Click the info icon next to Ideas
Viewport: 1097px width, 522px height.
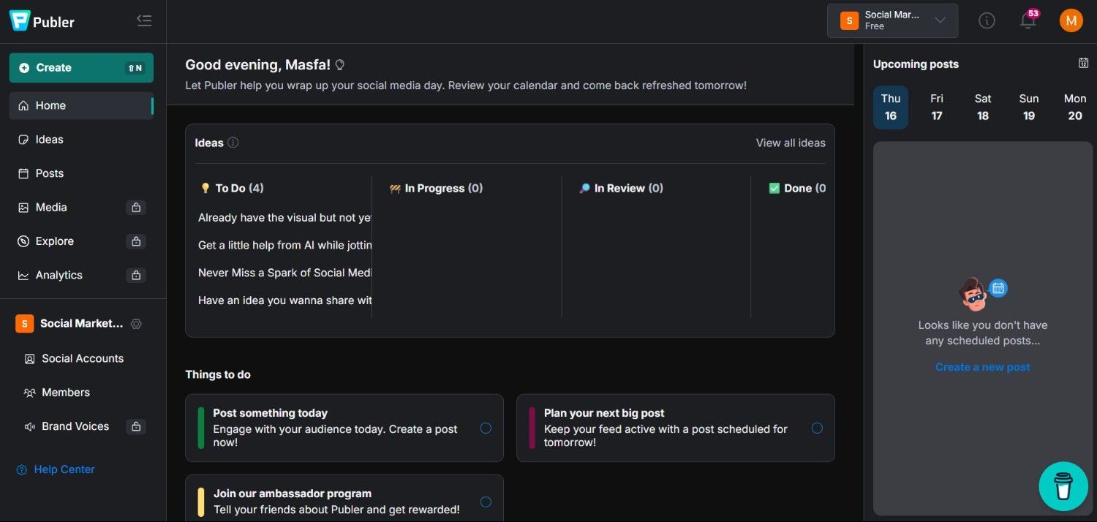[x=233, y=143]
